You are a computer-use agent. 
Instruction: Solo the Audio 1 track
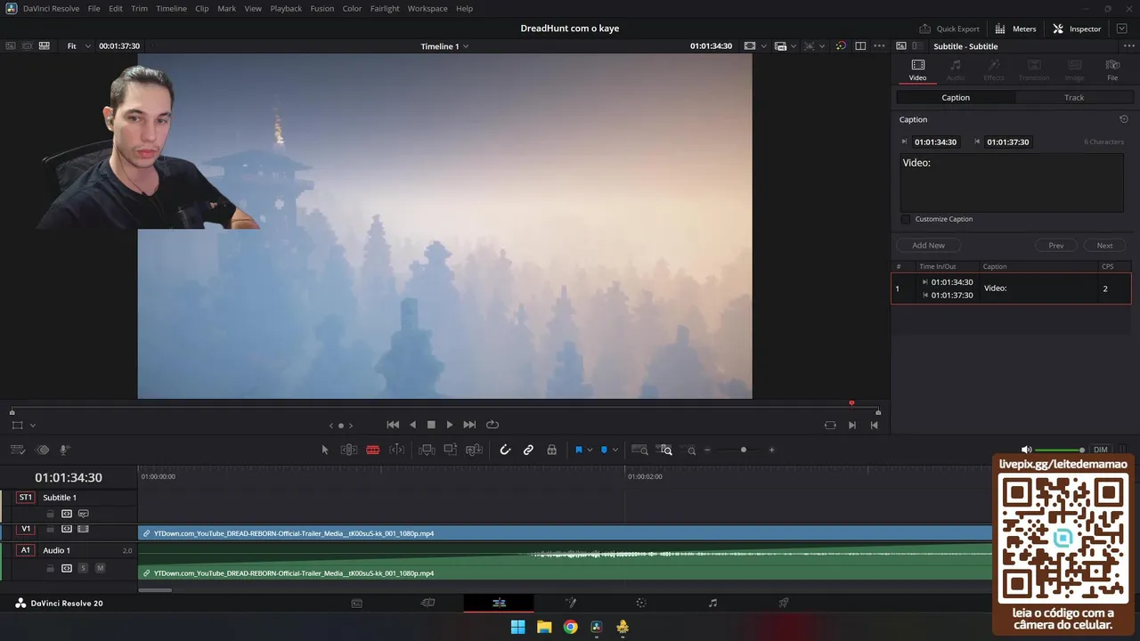tap(83, 568)
